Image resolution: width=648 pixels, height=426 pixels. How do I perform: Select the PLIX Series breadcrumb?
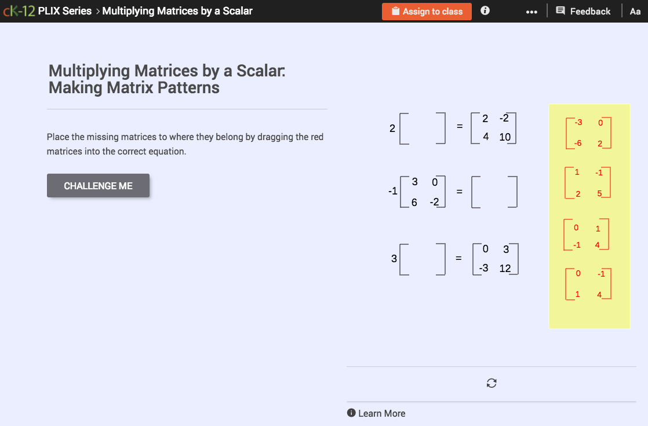(x=65, y=10)
